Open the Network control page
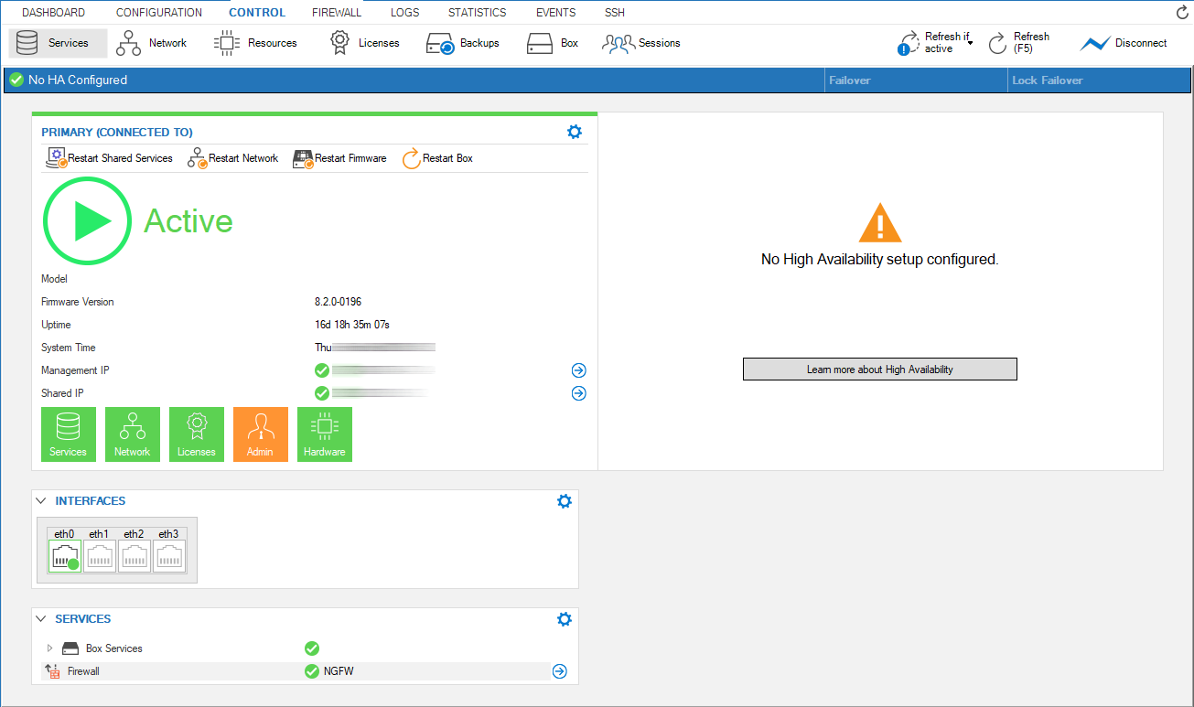This screenshot has width=1194, height=707. click(x=152, y=43)
